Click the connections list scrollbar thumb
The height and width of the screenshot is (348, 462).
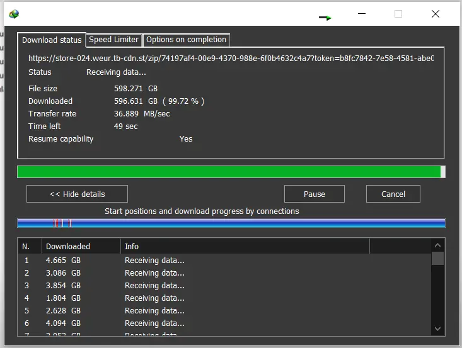click(x=437, y=258)
